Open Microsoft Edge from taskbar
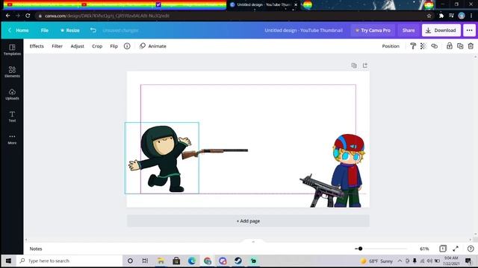Screen dimensions: 478x268 pyautogui.click(x=192, y=261)
